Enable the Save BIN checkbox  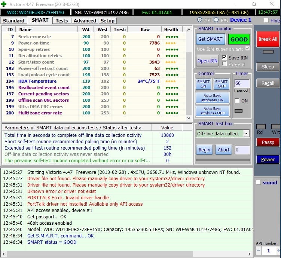coord(225,58)
